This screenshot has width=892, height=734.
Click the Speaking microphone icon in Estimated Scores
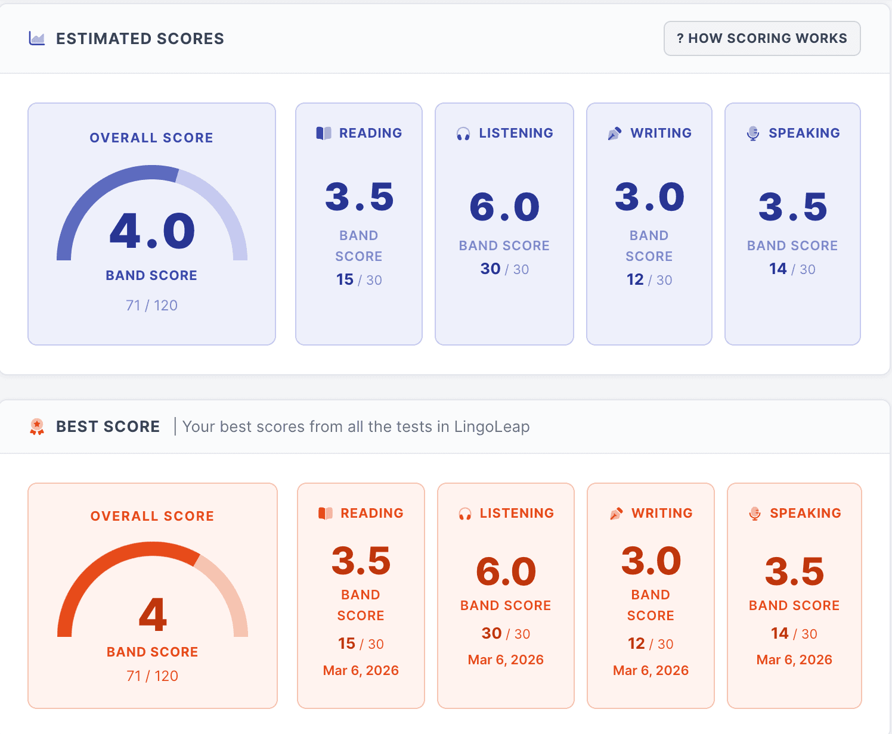753,133
